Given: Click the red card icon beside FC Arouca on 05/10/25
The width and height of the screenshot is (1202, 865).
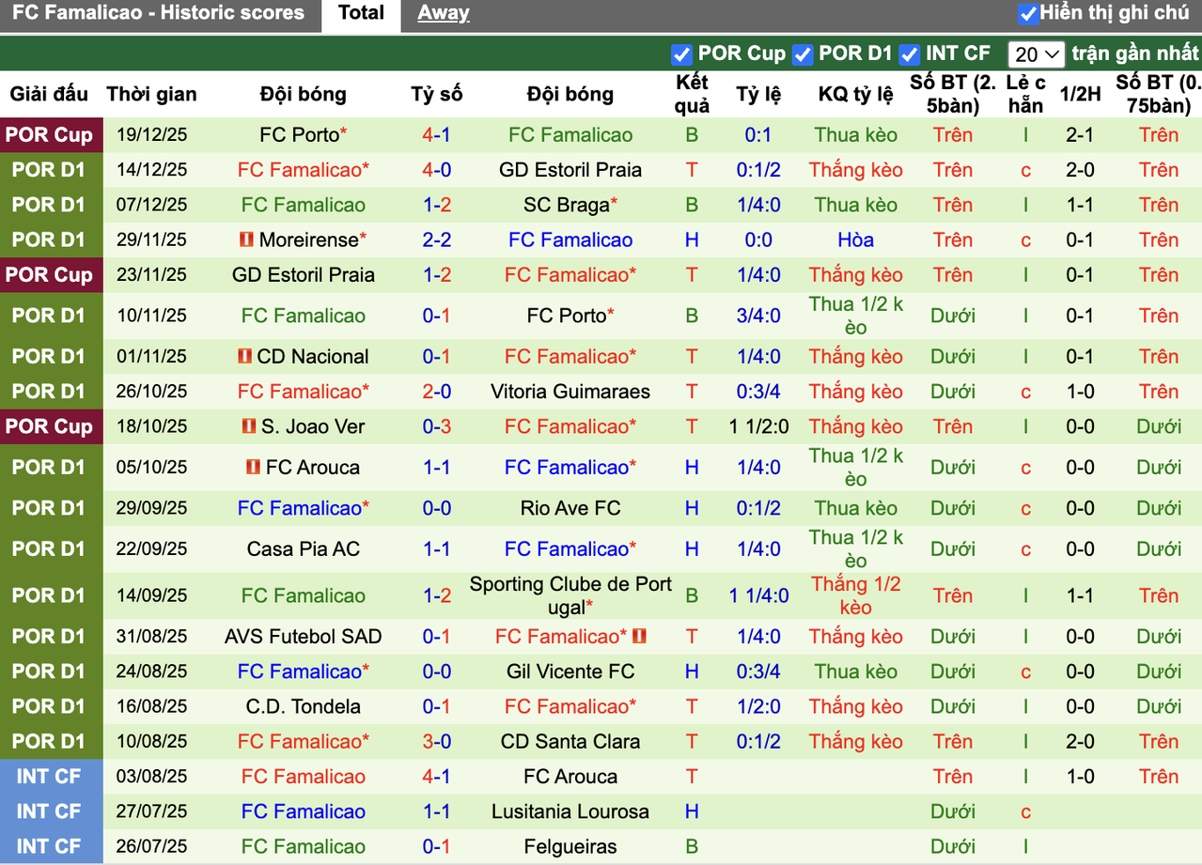Looking at the screenshot, I should point(254,468).
